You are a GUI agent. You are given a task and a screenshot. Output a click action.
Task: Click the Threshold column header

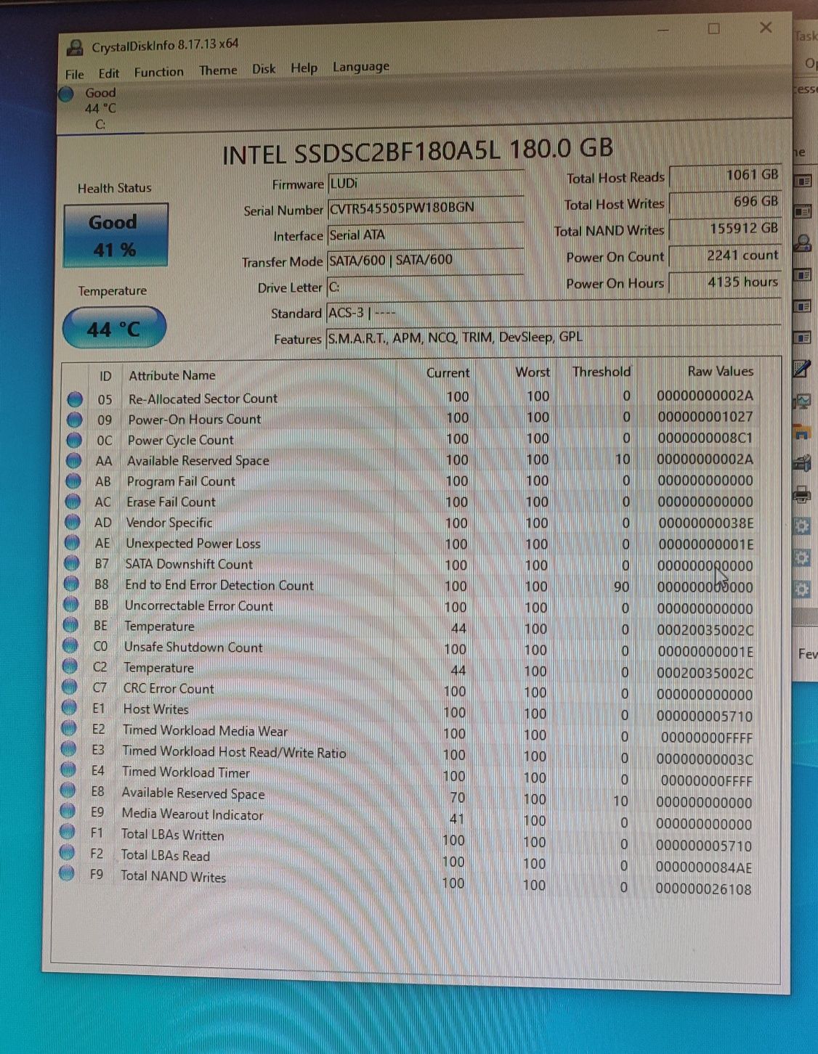click(x=601, y=372)
